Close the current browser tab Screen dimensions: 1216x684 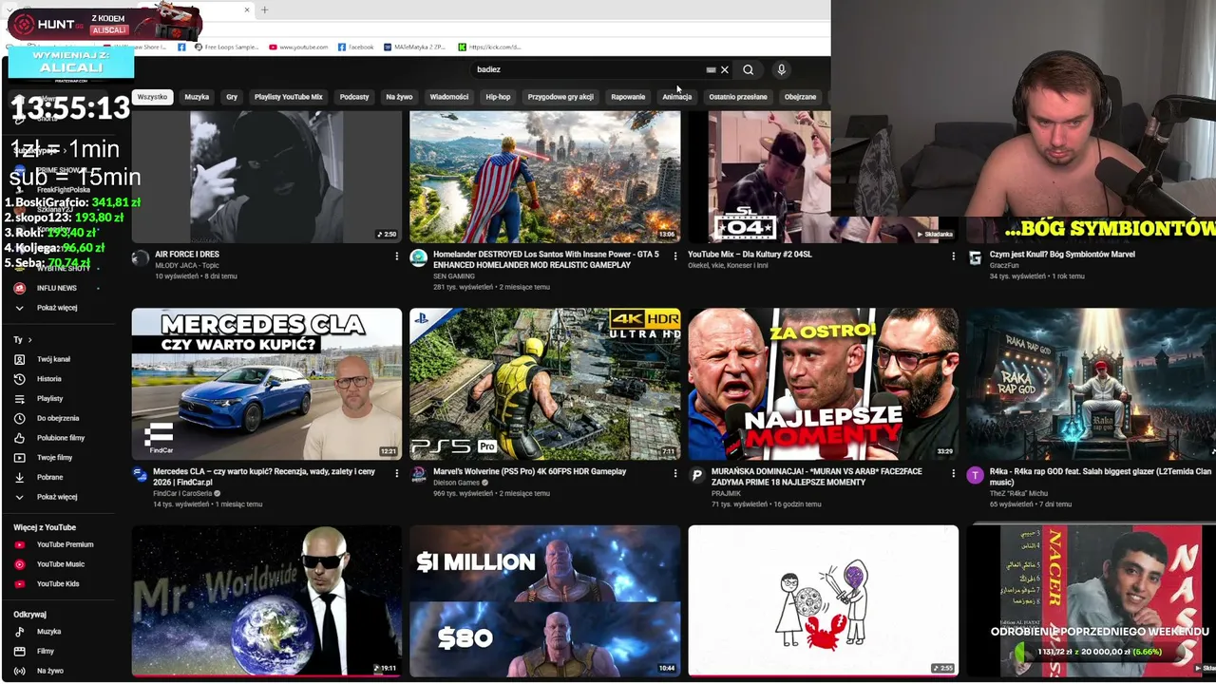247,10
